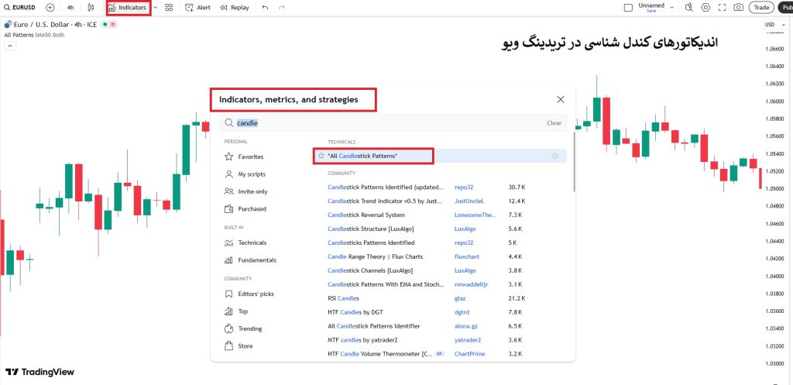Expand the arrow beside Indicators
Viewport: 793px width, 385px height.
(x=155, y=8)
